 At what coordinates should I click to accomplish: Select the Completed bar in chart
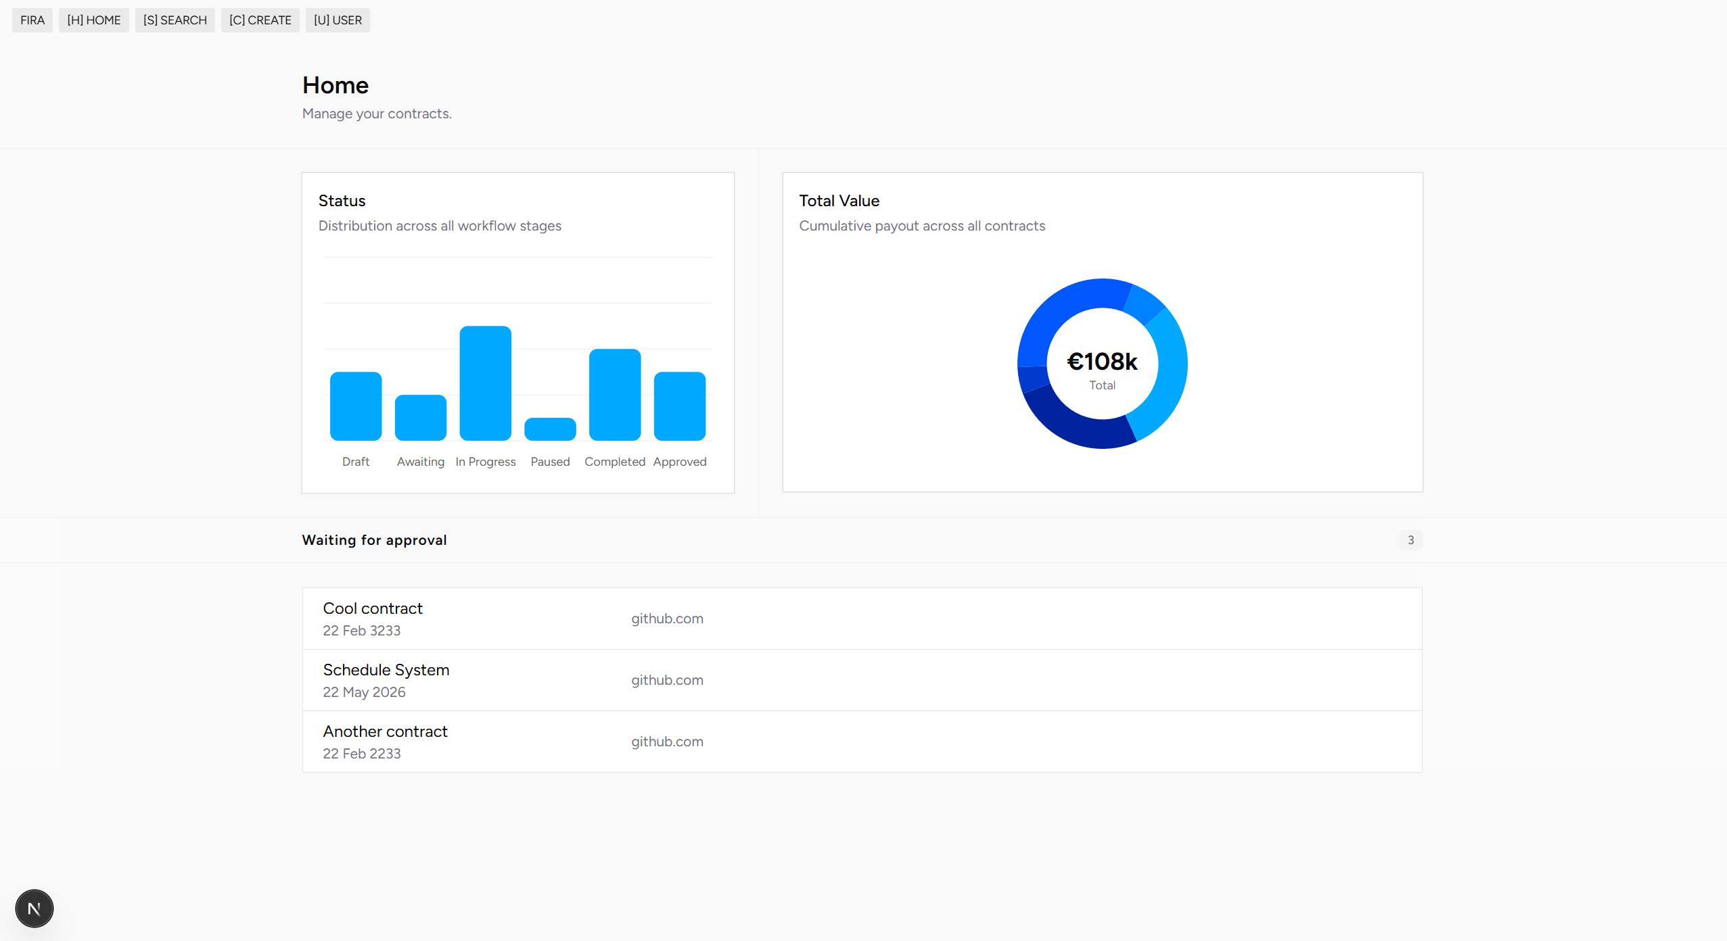[x=614, y=394]
